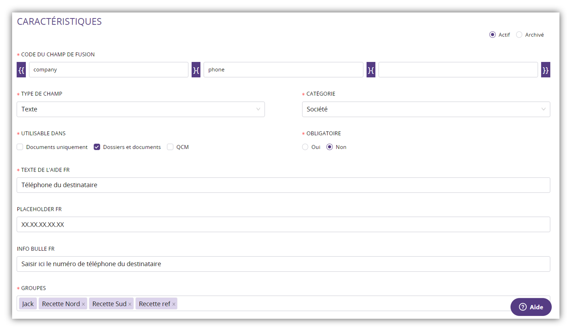Click the empty third fusion code field

click(x=458, y=70)
